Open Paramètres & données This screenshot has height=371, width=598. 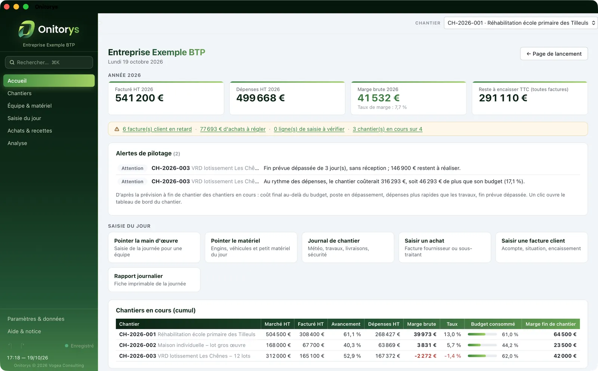[x=49, y=319]
